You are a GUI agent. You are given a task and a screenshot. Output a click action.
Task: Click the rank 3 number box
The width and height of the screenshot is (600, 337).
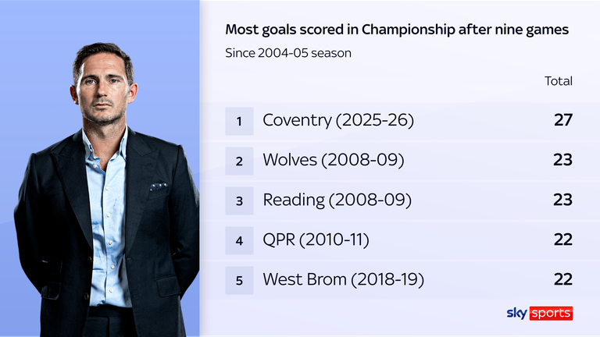pyautogui.click(x=239, y=200)
